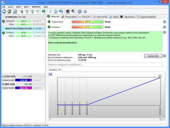Viewport: 170px width, 128px height.
Task: Click the blue double-arrow sync toolbar icon
Action: (56, 11)
